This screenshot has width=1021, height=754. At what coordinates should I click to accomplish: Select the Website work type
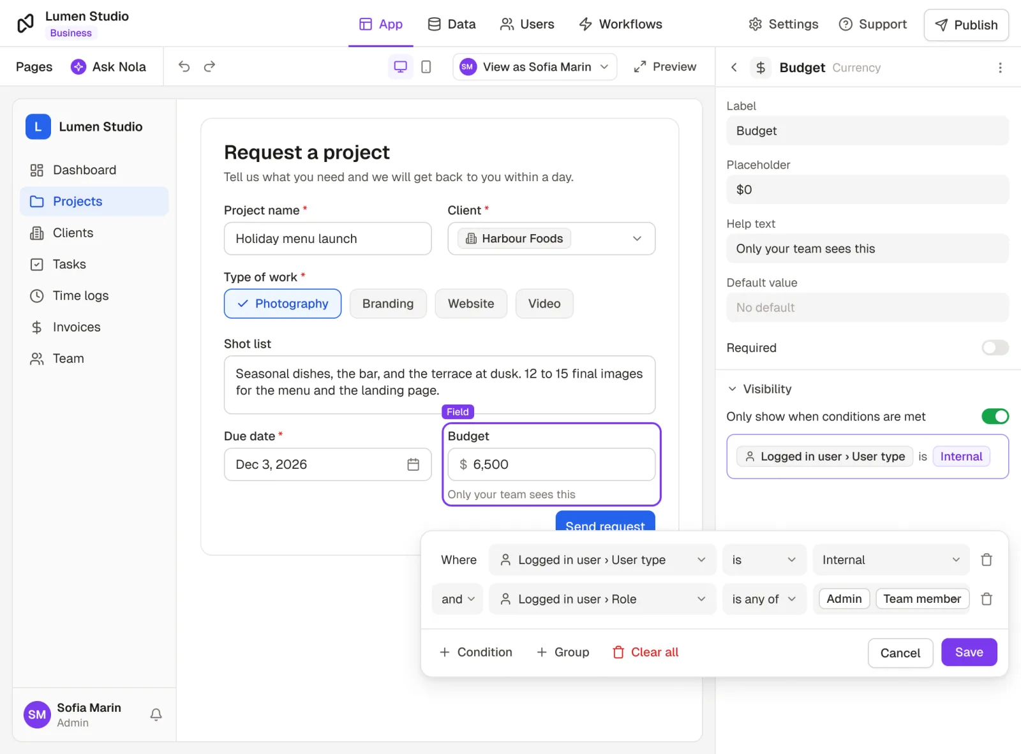click(471, 304)
